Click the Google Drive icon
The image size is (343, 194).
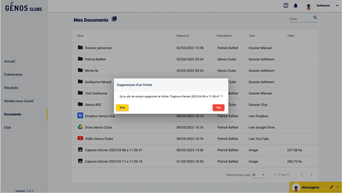click(x=80, y=127)
